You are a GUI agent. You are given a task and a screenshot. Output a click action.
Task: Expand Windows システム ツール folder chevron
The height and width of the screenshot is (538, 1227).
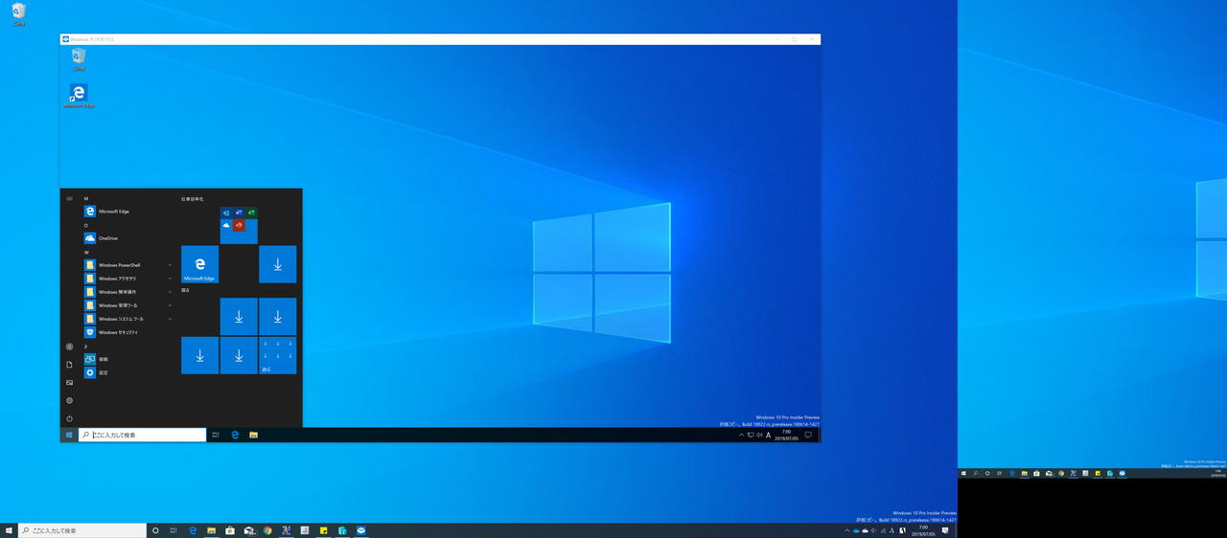pos(170,319)
